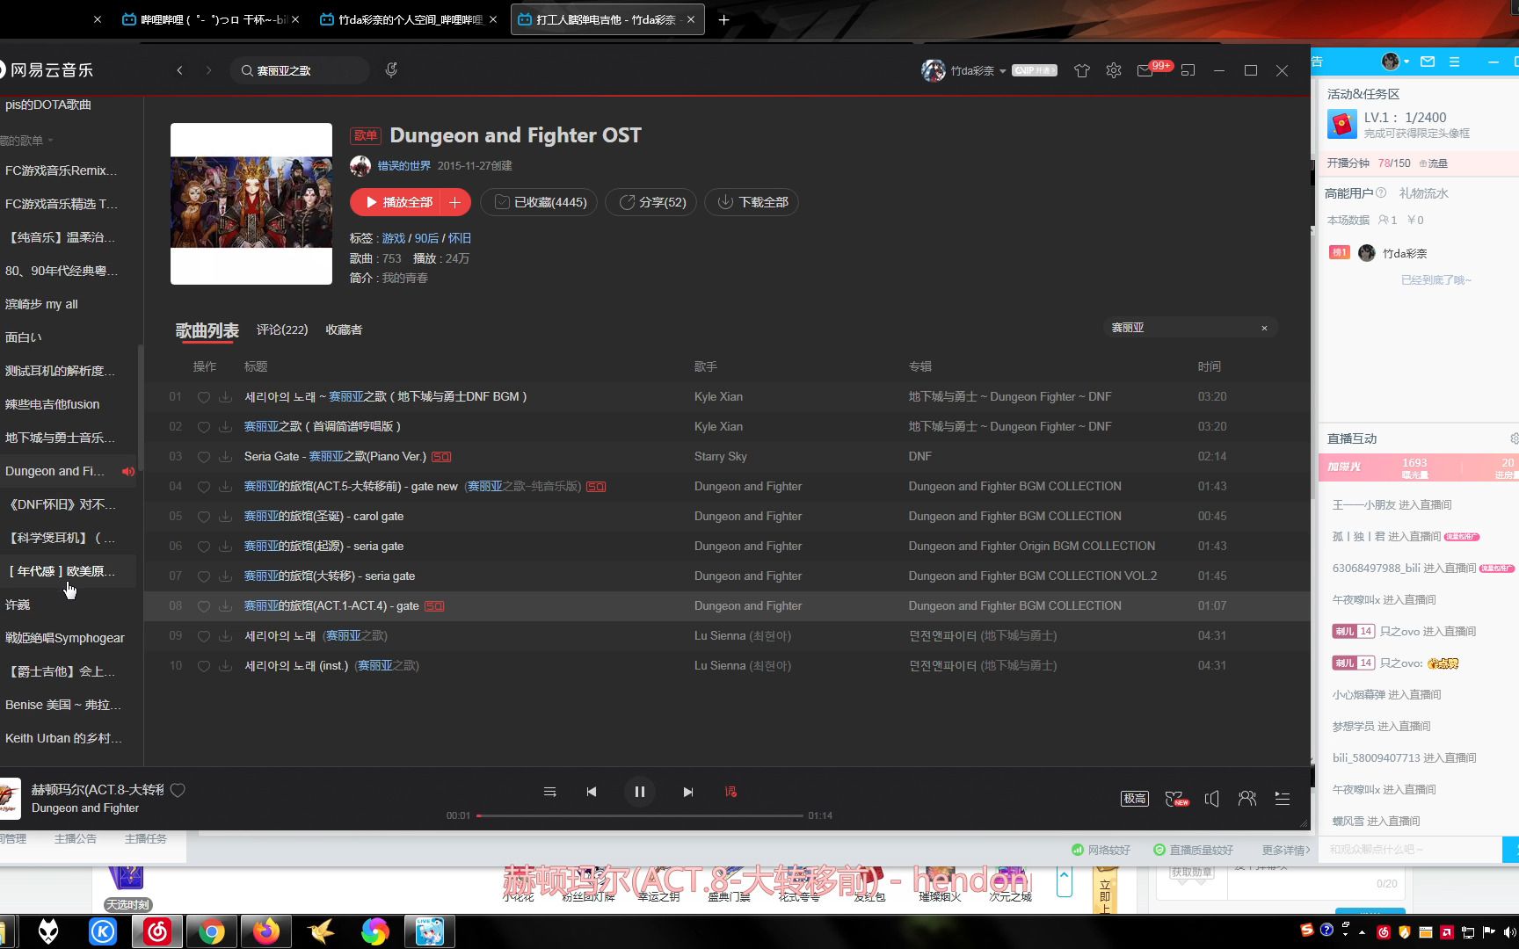Open sidebar playlist 辣些电吉他fusion

(52, 404)
